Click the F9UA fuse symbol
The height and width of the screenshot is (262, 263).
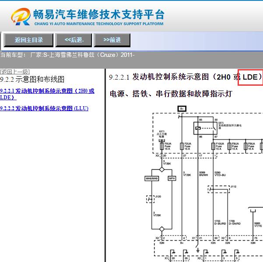pyautogui.click(x=245, y=146)
